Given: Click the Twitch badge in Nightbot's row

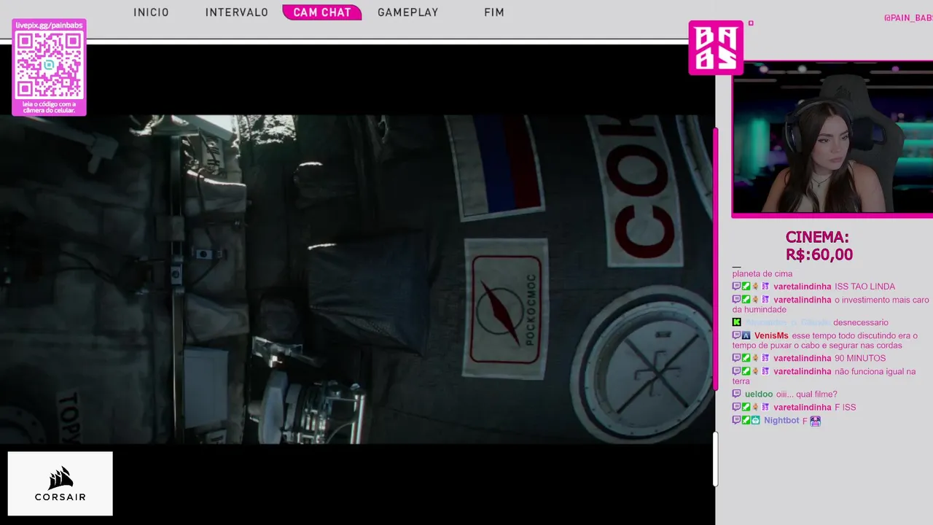Looking at the screenshot, I should [736, 421].
